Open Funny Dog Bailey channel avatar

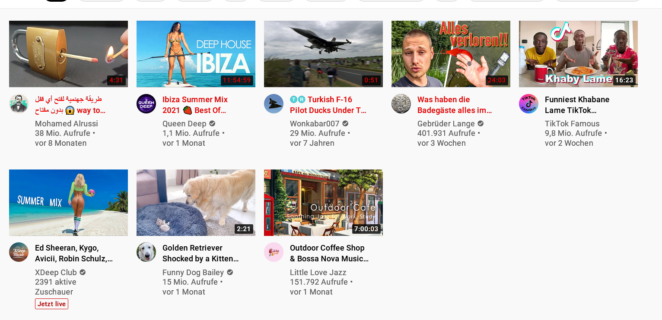[146, 252]
